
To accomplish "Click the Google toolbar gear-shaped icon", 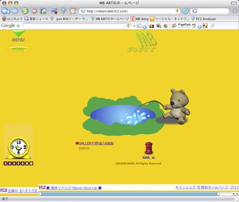I will [166, 26].
